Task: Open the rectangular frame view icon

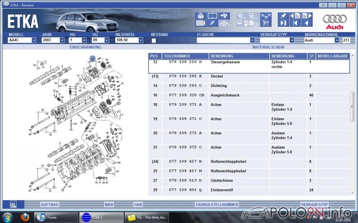Action: coord(212,16)
